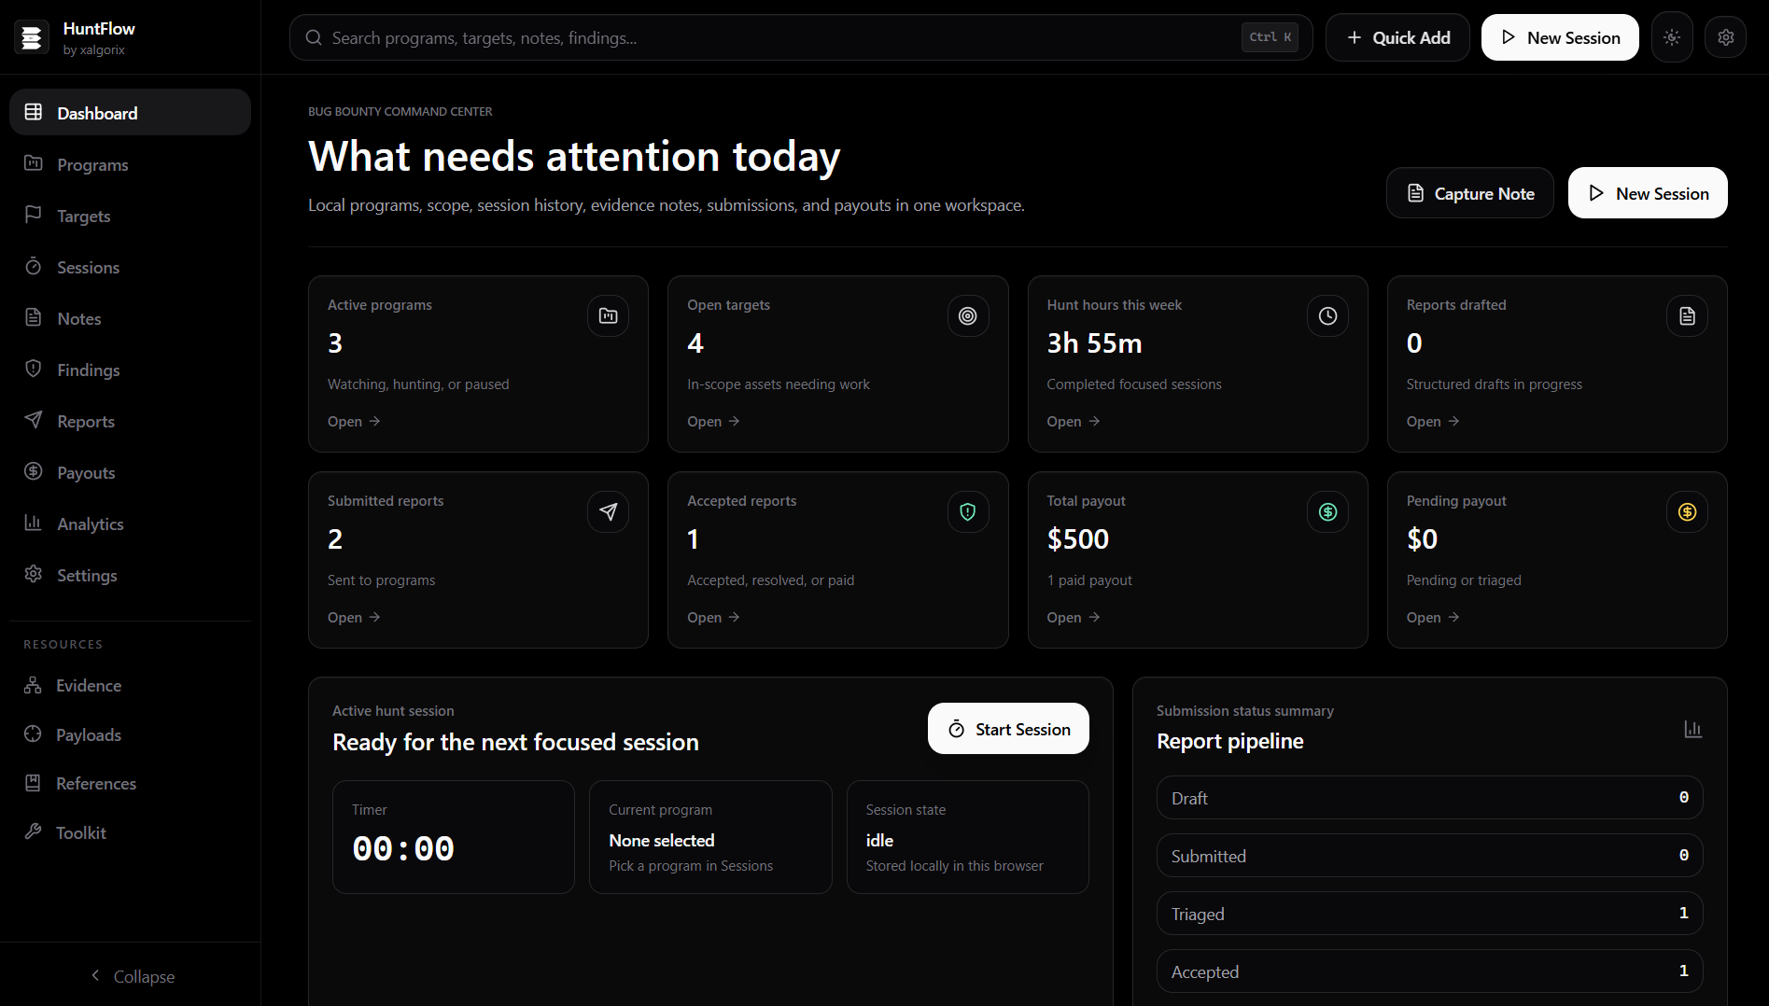Click the HuntFlow logo icon
Viewport: 1769px width, 1006px height.
(32, 37)
